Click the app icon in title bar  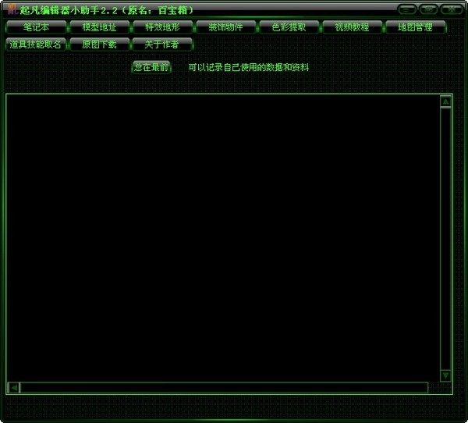click(11, 9)
